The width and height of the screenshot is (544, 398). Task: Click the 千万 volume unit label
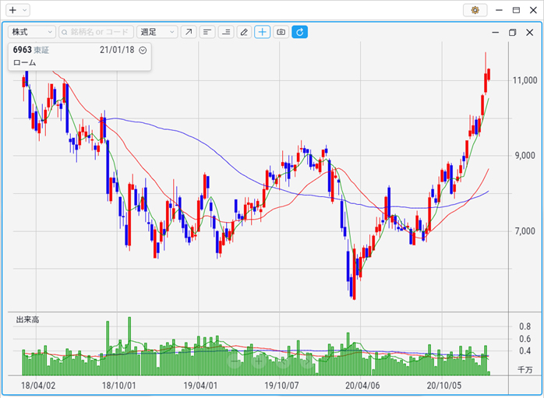pyautogui.click(x=525, y=369)
